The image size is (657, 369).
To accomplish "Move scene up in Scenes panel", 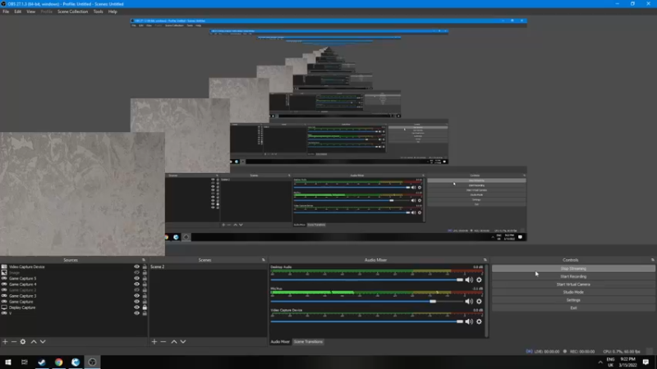I will (x=174, y=342).
